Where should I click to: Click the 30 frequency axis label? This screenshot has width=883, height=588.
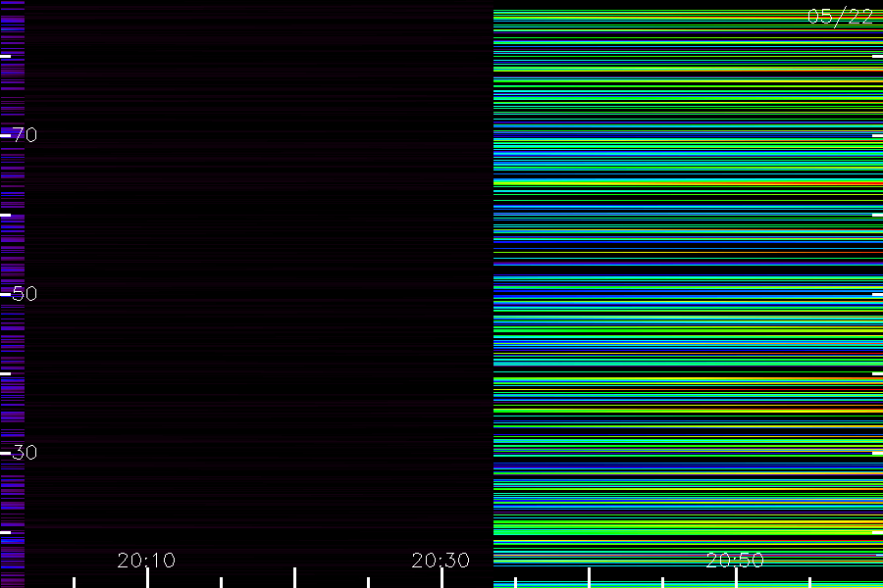[25, 452]
